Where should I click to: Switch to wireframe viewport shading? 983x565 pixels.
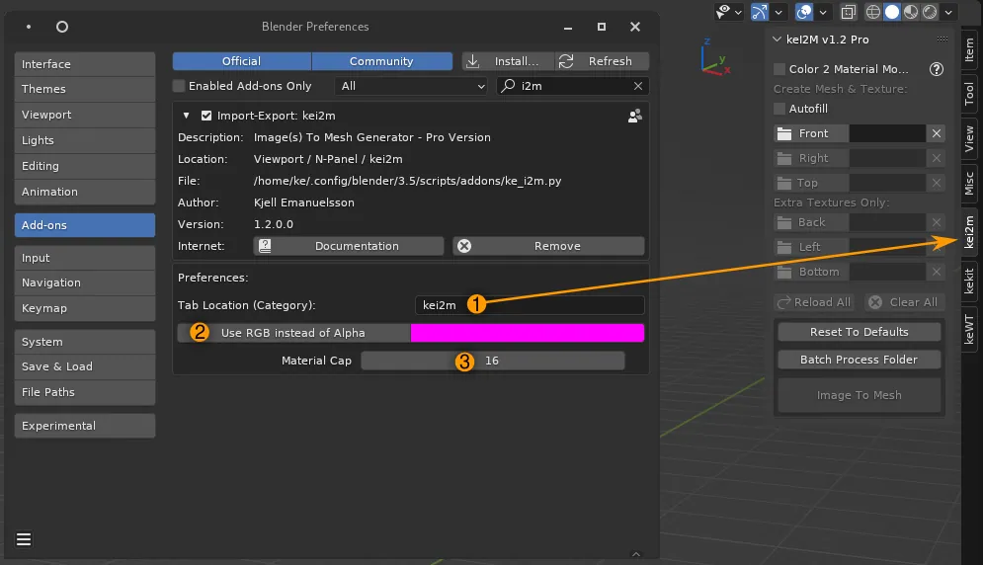(x=873, y=12)
